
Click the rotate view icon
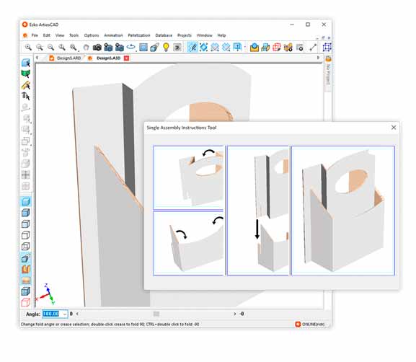tap(130, 48)
